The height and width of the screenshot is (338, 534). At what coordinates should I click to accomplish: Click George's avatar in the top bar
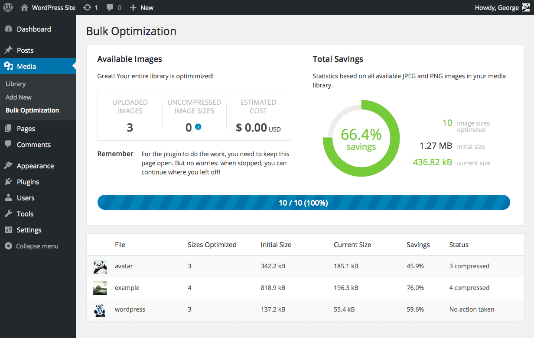point(526,7)
